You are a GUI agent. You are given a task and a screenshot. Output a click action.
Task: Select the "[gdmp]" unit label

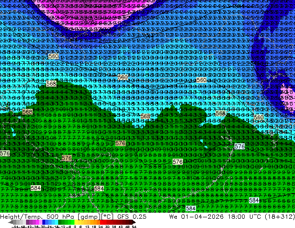pyautogui.click(x=89, y=217)
